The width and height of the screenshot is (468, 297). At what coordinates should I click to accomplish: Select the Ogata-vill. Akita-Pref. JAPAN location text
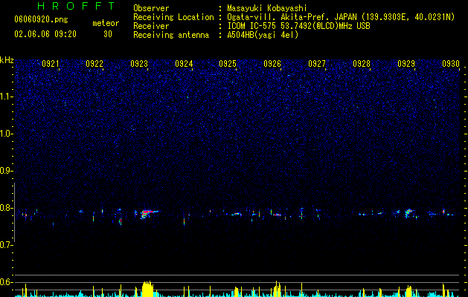(341, 17)
